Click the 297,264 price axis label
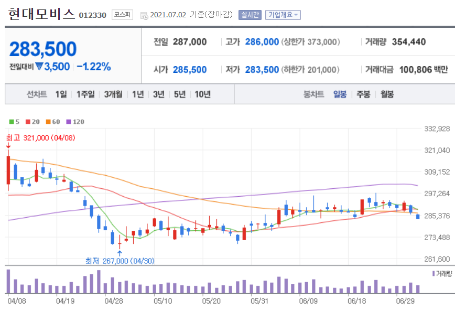Viewport: 455px width, 310px height. [437, 194]
